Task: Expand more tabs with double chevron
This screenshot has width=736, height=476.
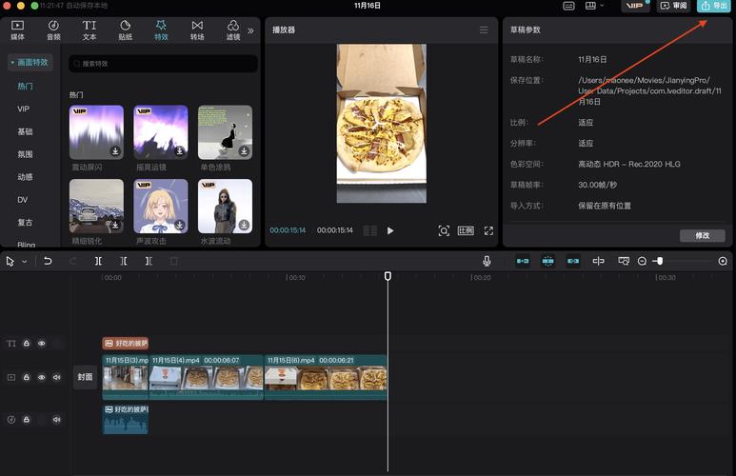Action: tap(250, 30)
